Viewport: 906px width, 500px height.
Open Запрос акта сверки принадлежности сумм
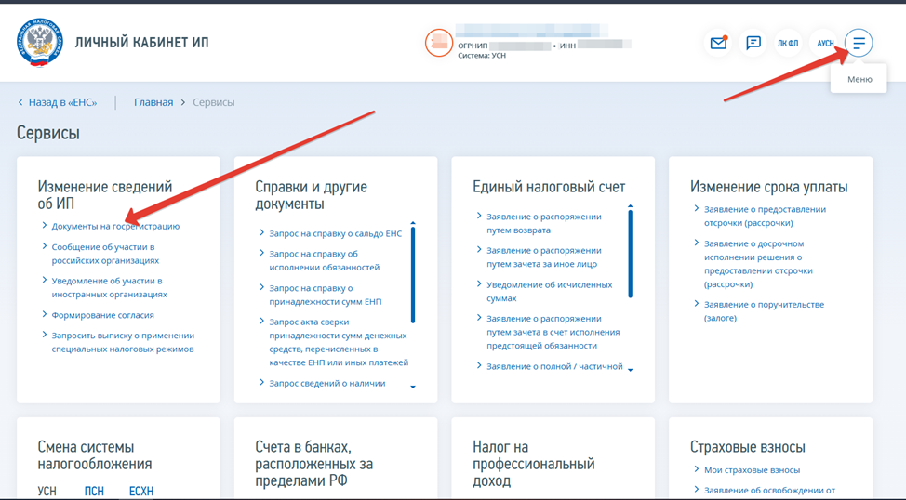[x=339, y=342]
